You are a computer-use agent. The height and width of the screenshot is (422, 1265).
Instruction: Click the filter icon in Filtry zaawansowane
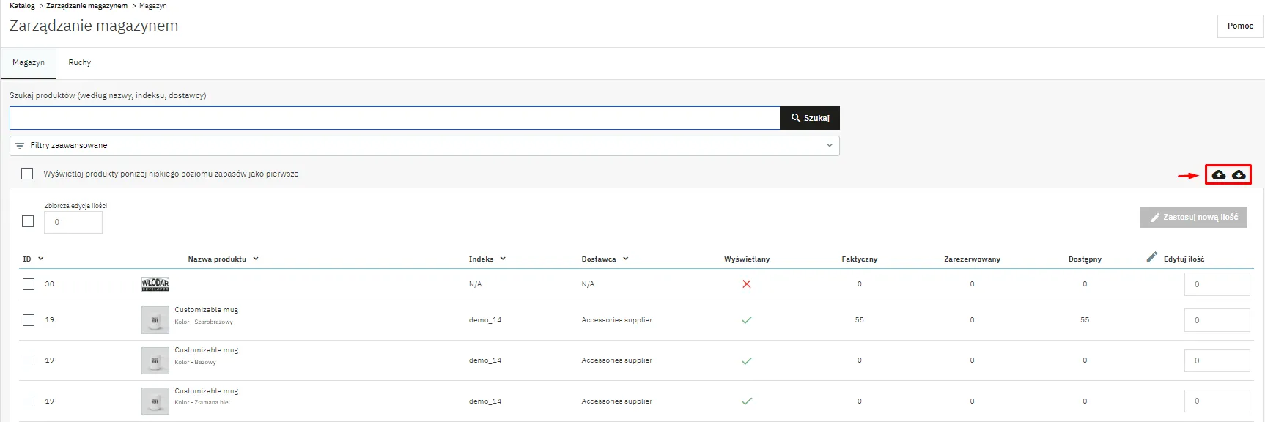20,146
